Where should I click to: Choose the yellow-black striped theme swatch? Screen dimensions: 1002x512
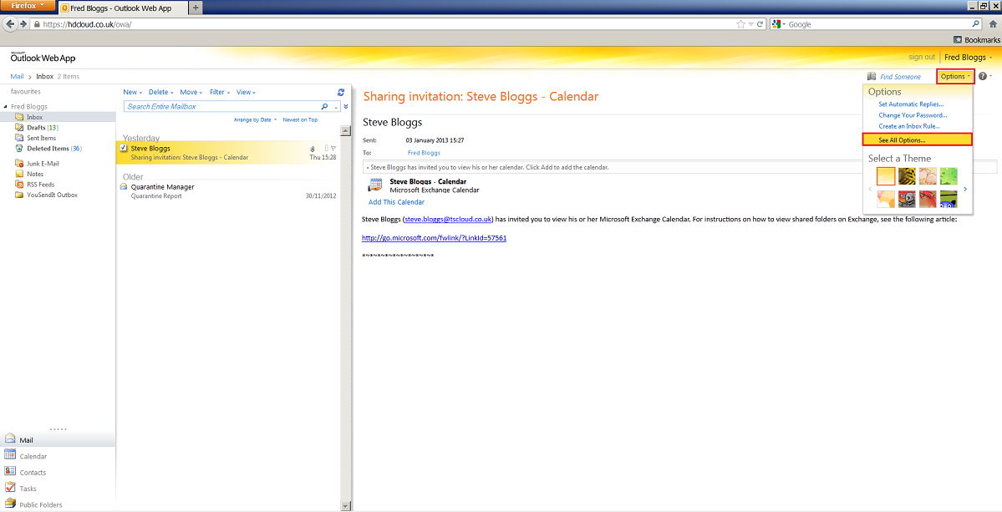pyautogui.click(x=907, y=176)
